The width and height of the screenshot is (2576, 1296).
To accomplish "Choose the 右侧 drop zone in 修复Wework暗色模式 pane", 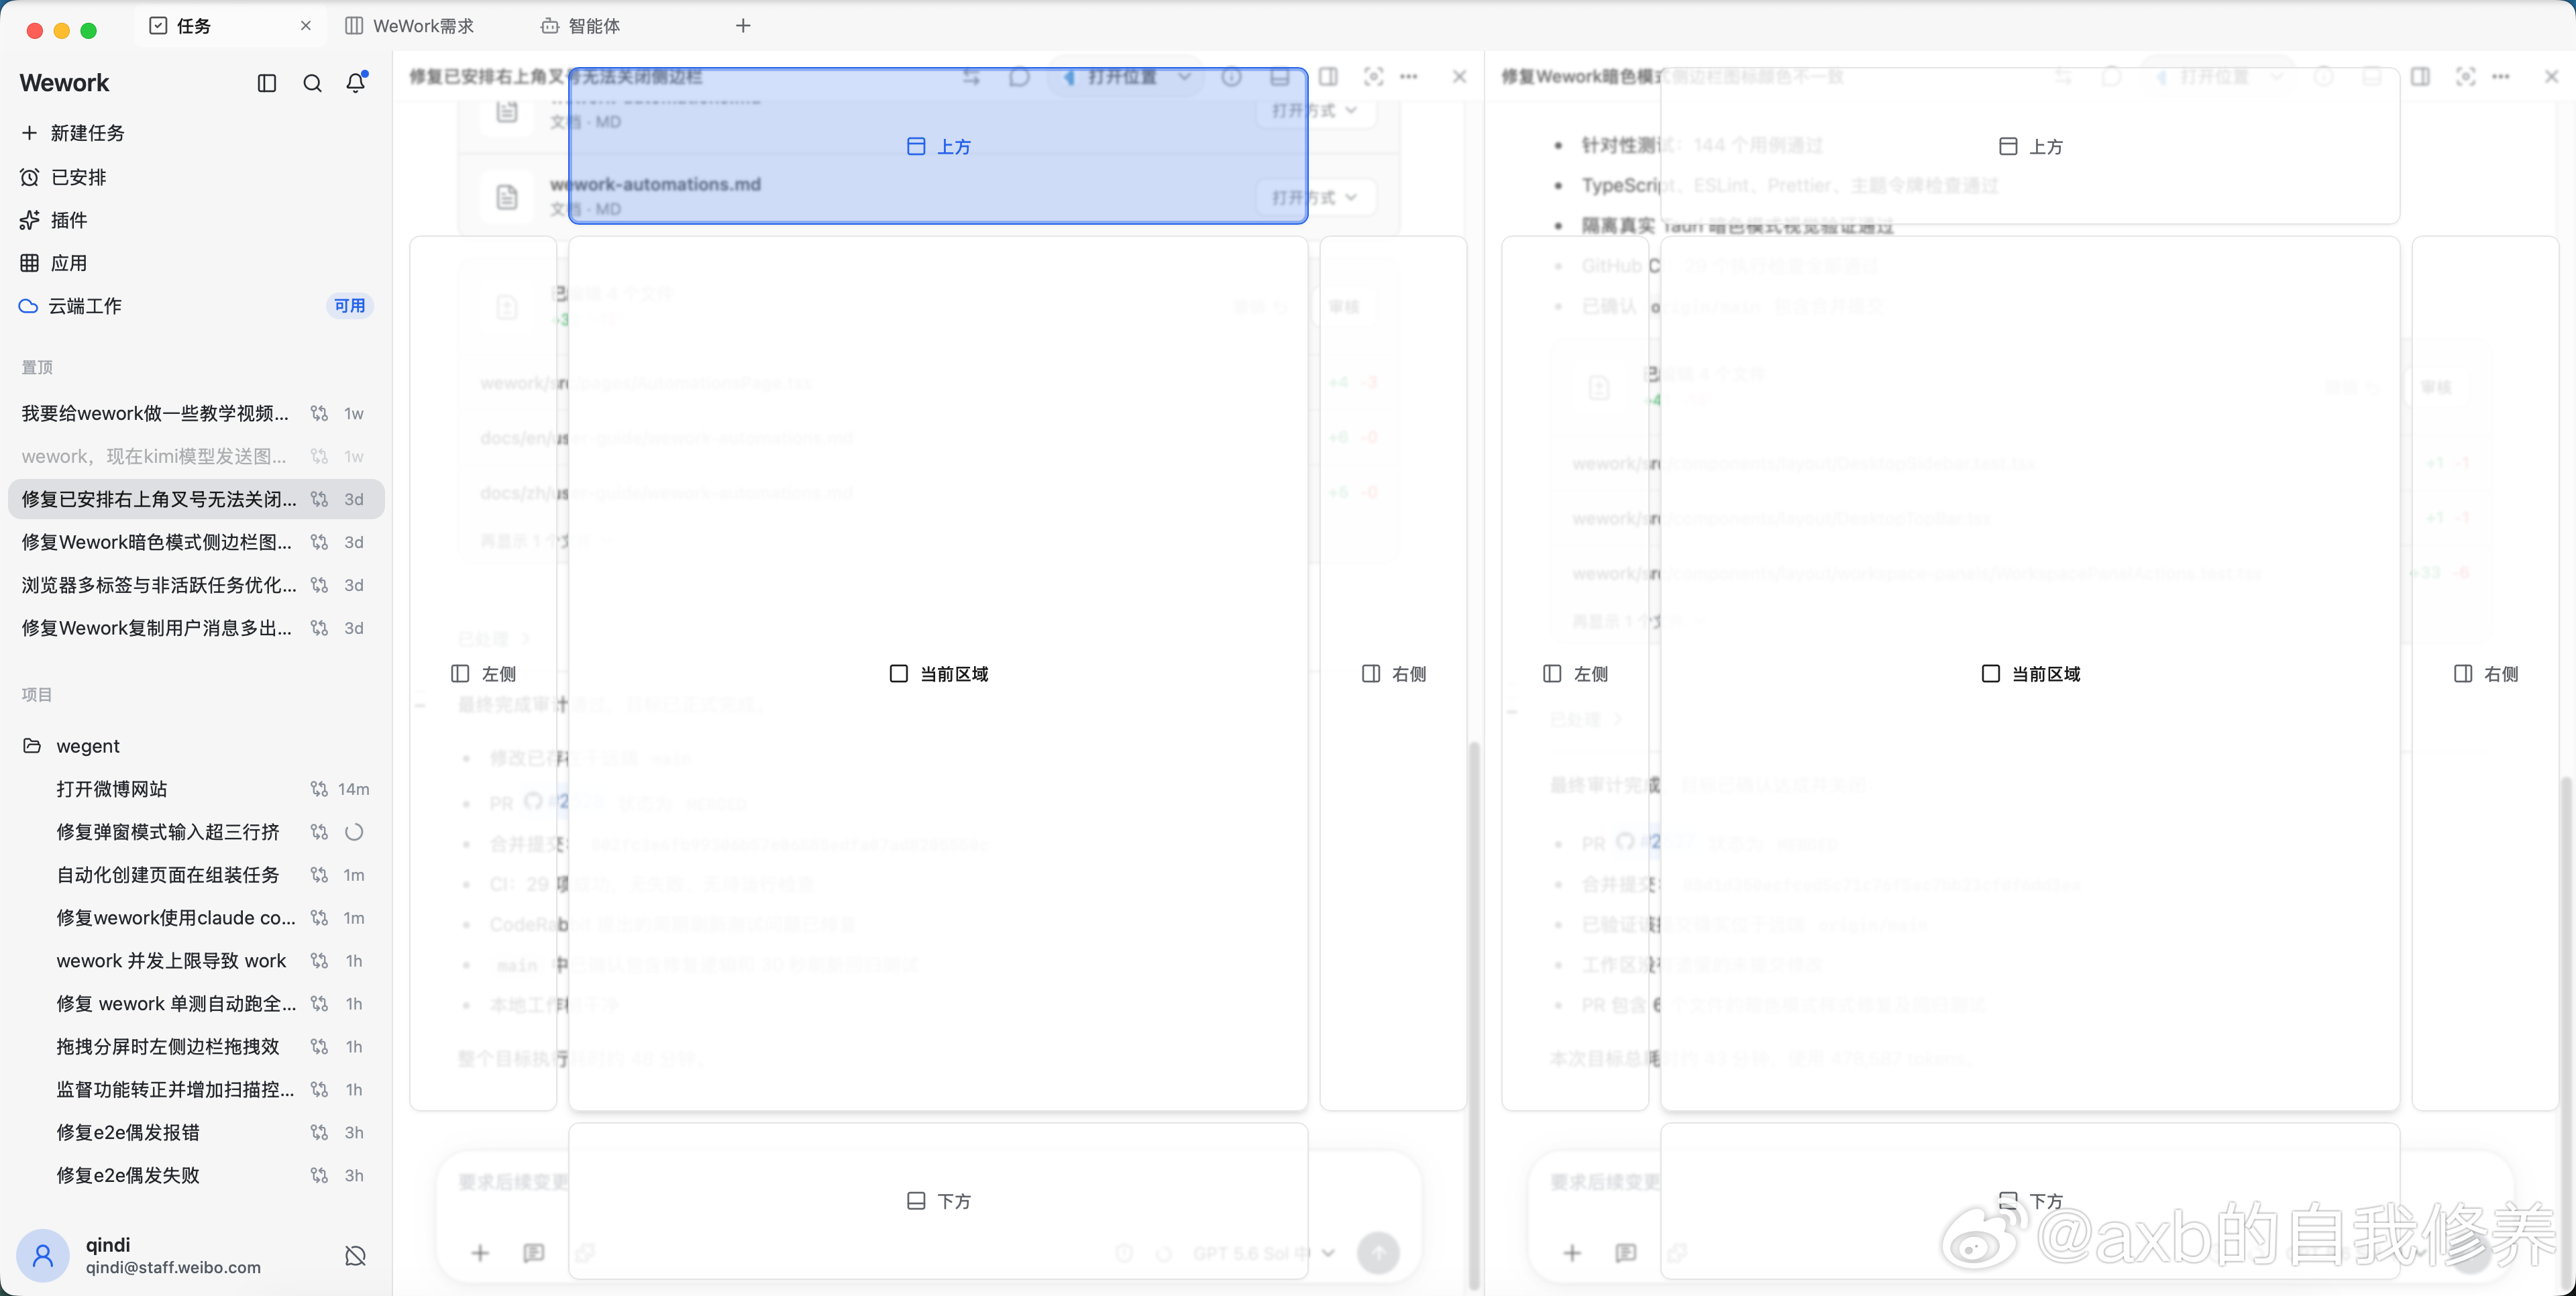I will pos(2486,673).
